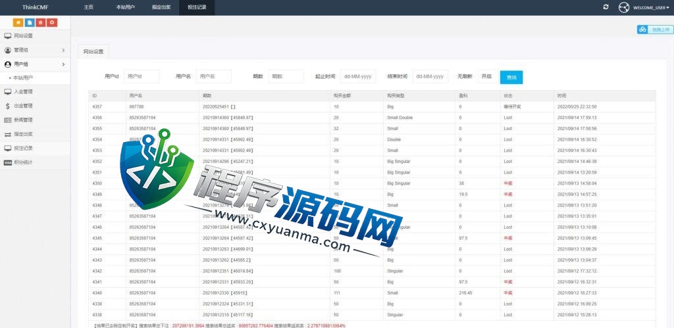Click the swap arrows icon for 指定出奖
674x328 pixels.
click(8, 134)
